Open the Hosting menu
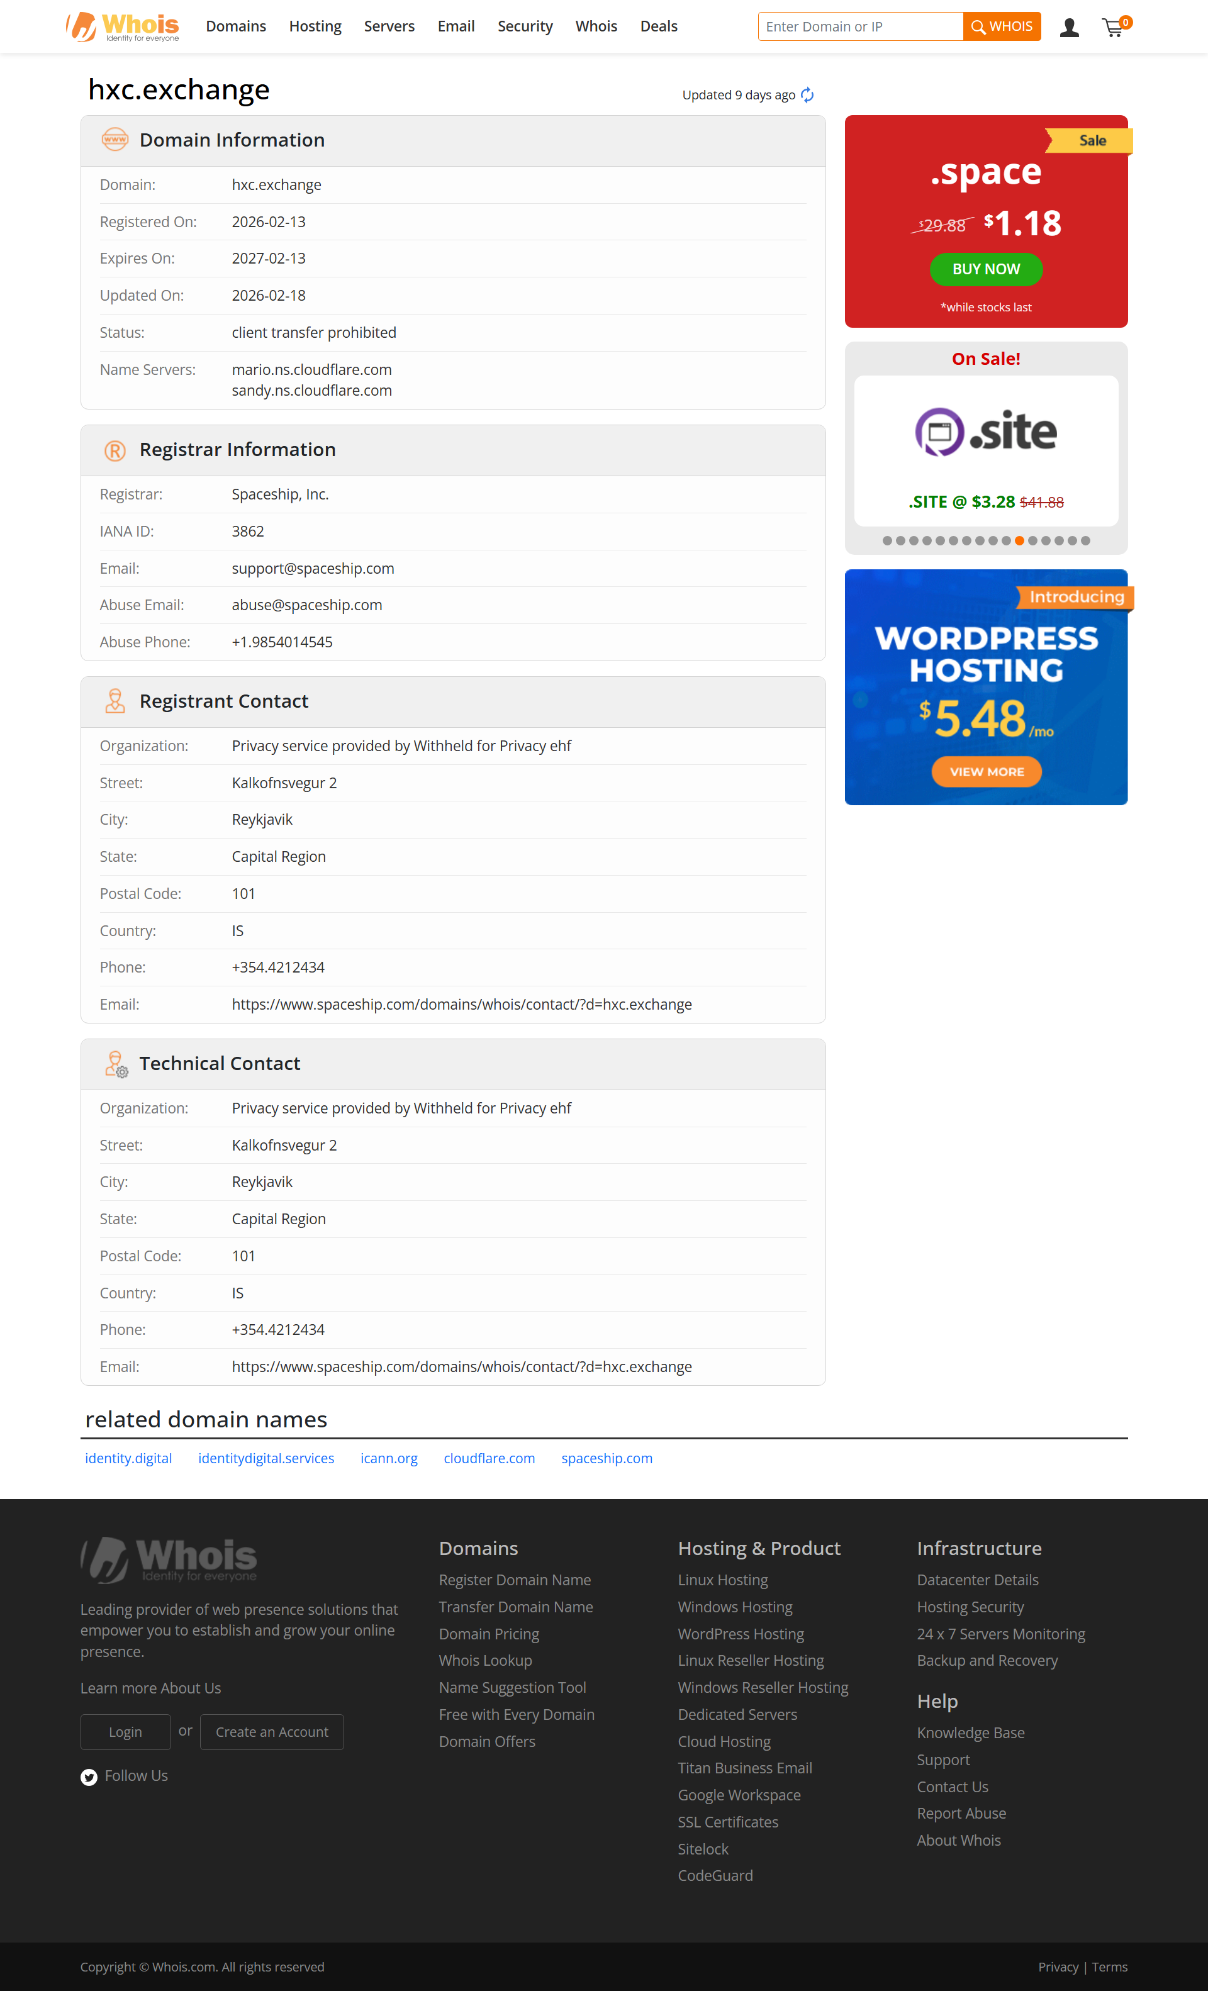The image size is (1208, 1991). click(315, 26)
